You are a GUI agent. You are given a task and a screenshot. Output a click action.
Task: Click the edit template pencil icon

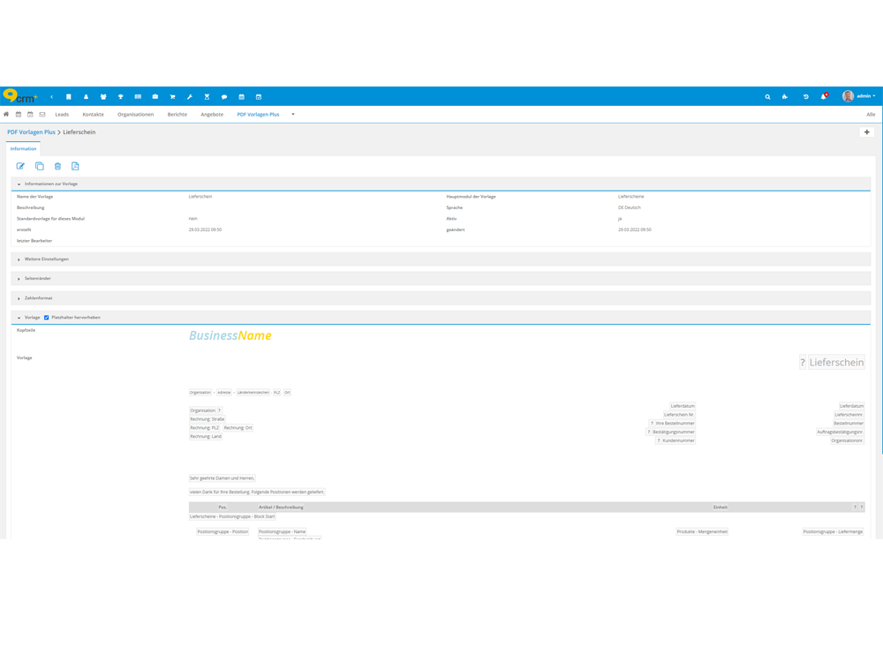click(20, 166)
